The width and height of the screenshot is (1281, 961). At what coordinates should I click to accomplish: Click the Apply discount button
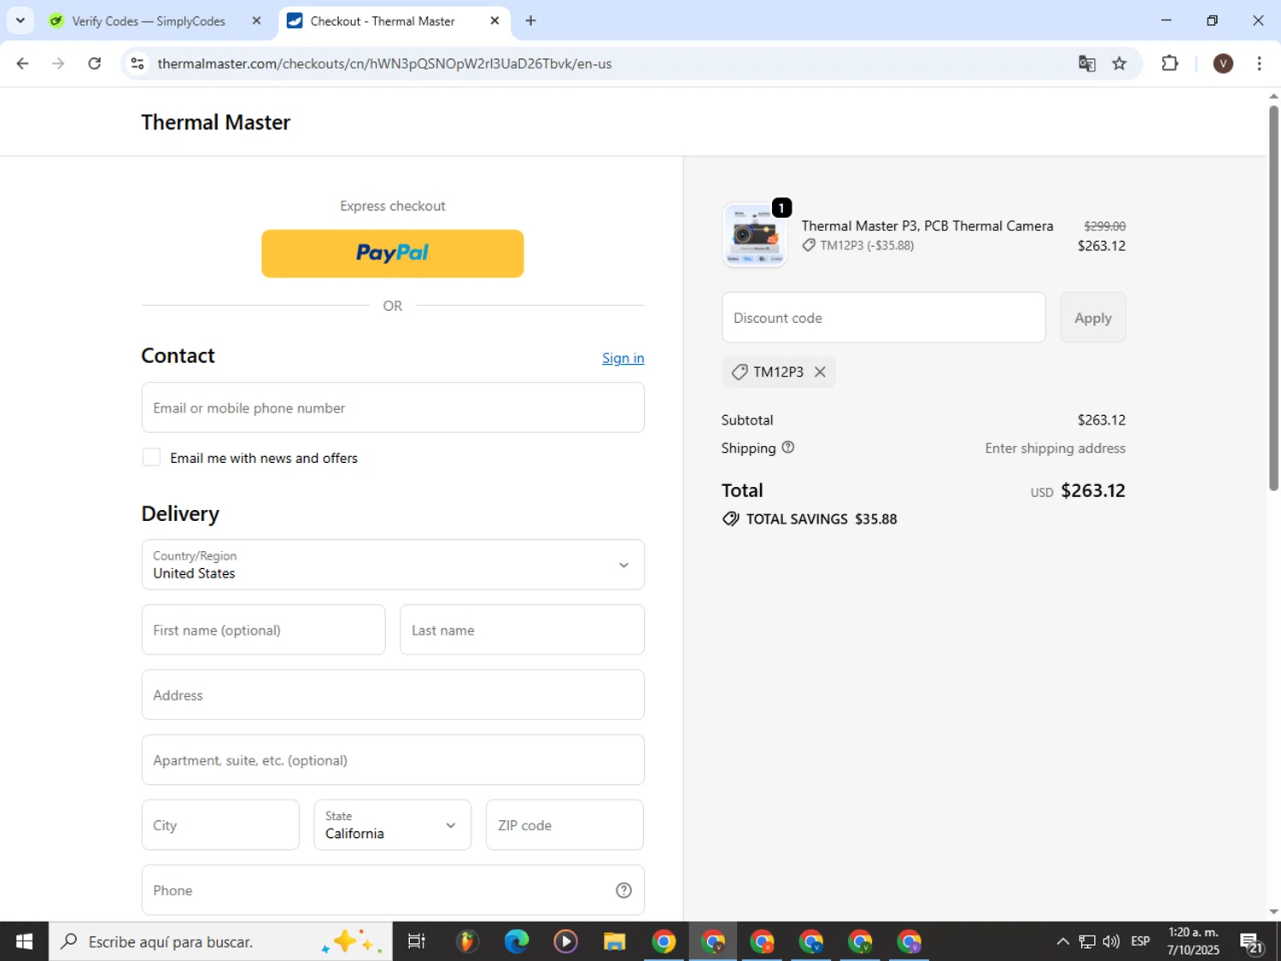tap(1093, 318)
